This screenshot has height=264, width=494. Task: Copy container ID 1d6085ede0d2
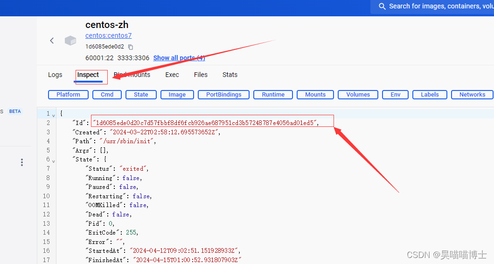pos(131,47)
